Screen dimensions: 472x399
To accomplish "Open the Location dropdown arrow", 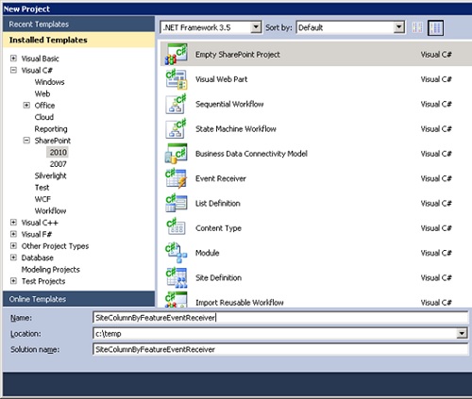I will tap(462, 333).
